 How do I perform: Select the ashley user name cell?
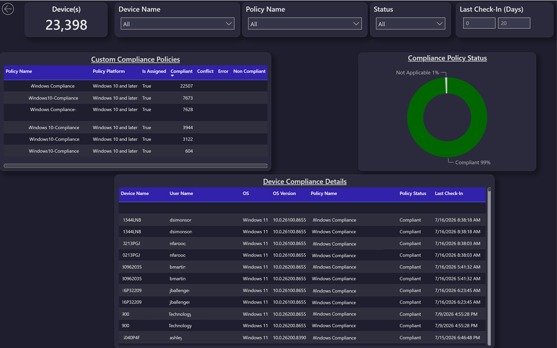(x=176, y=338)
